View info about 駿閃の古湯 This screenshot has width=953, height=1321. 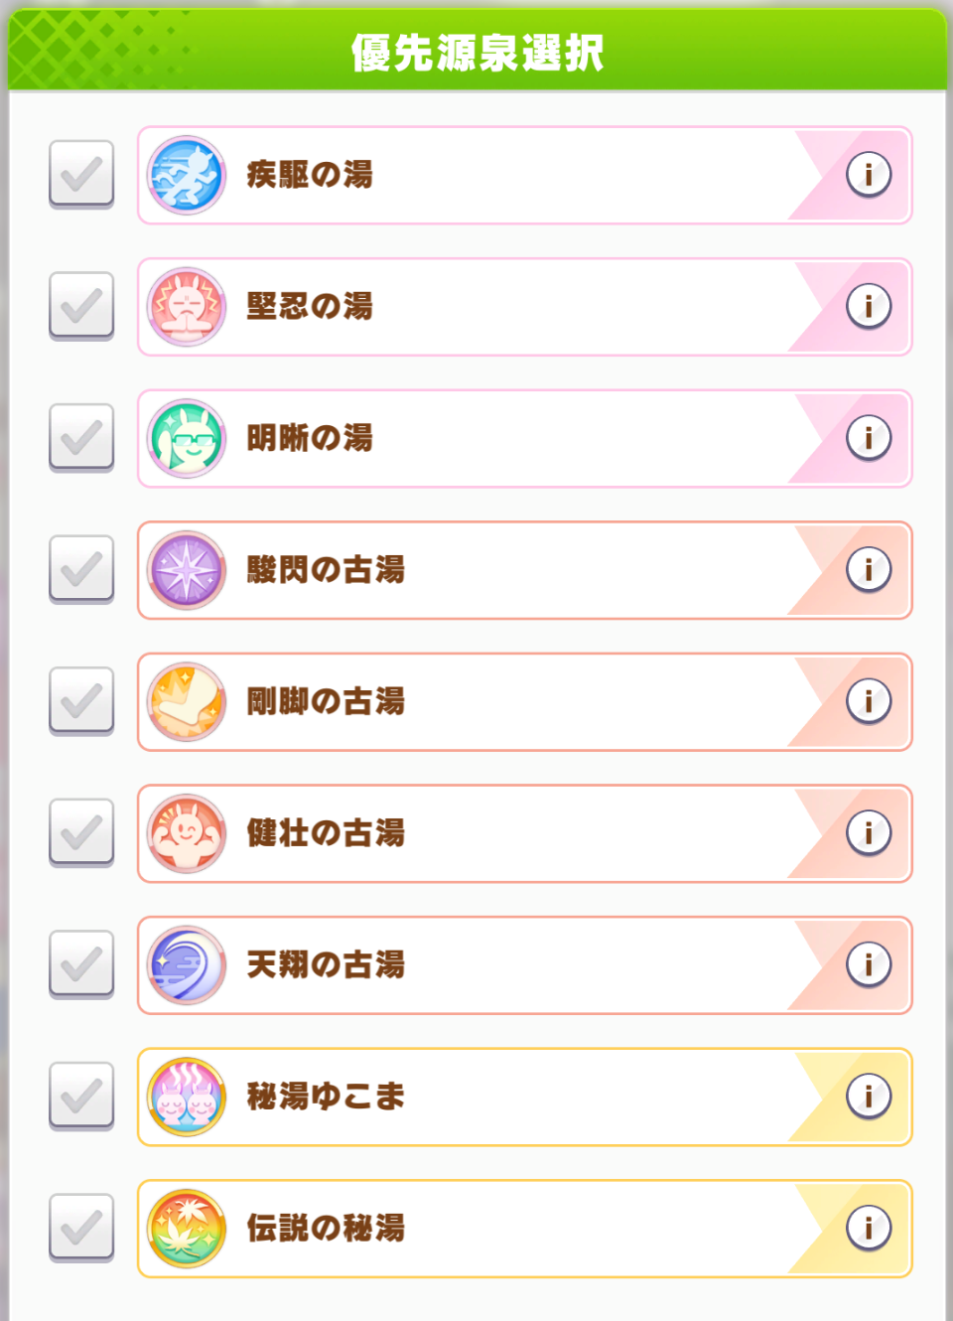tap(868, 570)
